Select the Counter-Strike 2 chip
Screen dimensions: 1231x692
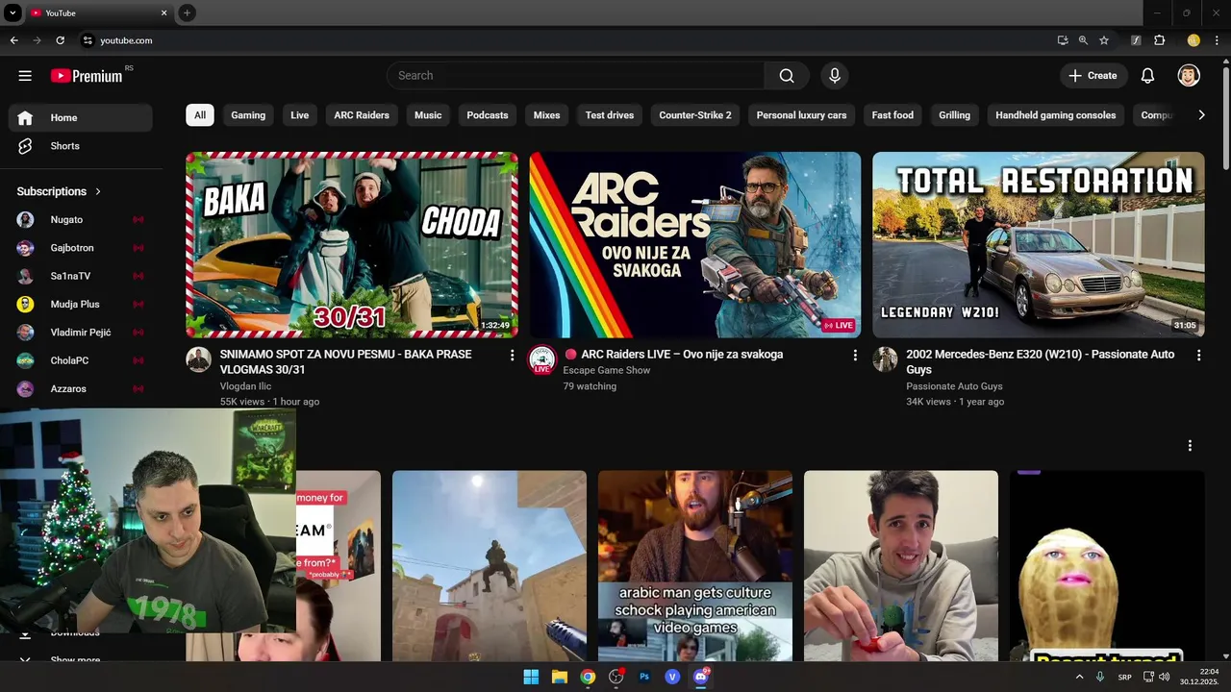tap(695, 115)
